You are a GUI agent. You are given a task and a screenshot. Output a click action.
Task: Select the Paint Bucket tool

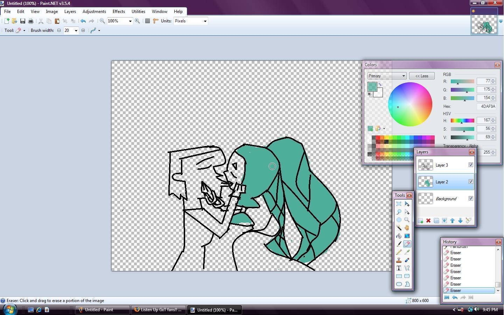pos(399,236)
